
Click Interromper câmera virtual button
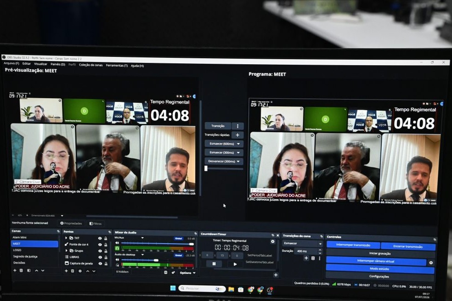pos(376,261)
